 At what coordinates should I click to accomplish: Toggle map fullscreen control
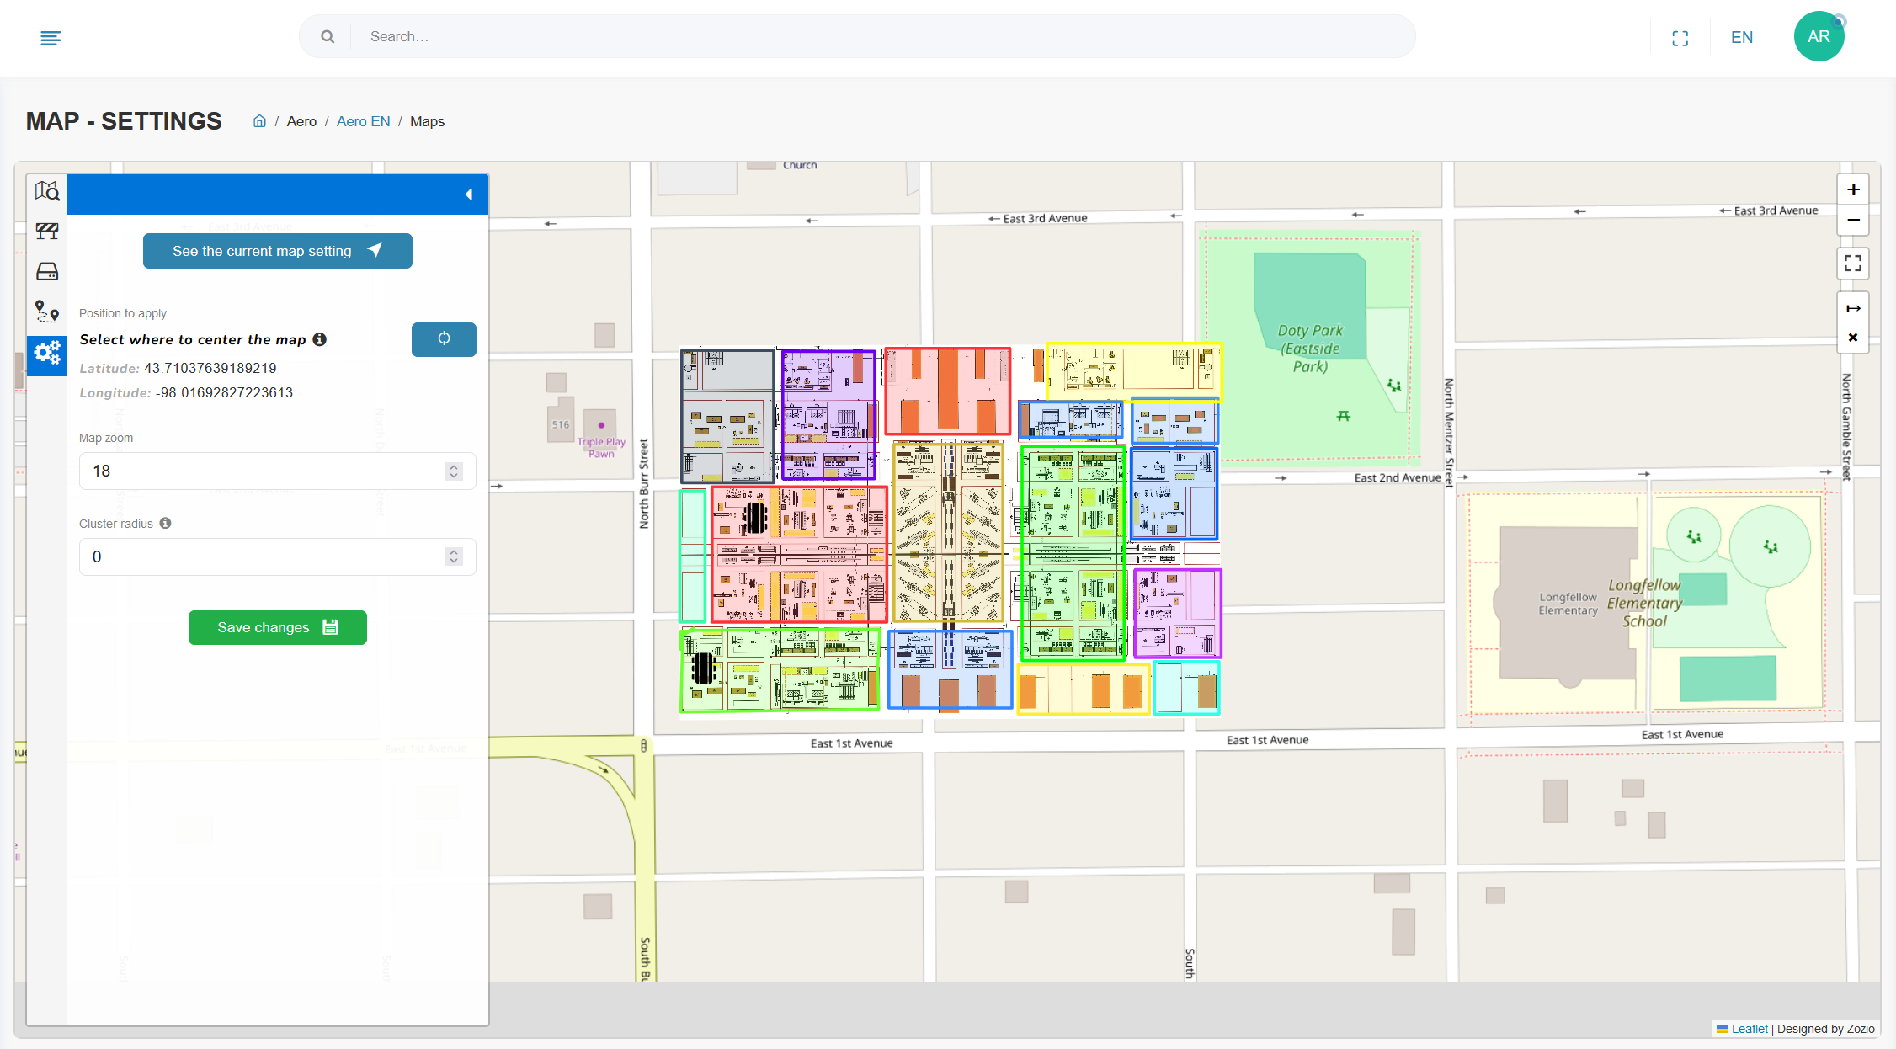click(x=1853, y=264)
